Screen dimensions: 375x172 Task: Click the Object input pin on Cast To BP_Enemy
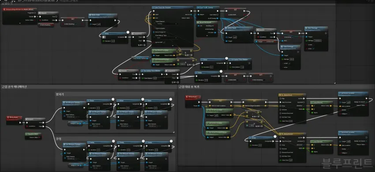(198, 15)
